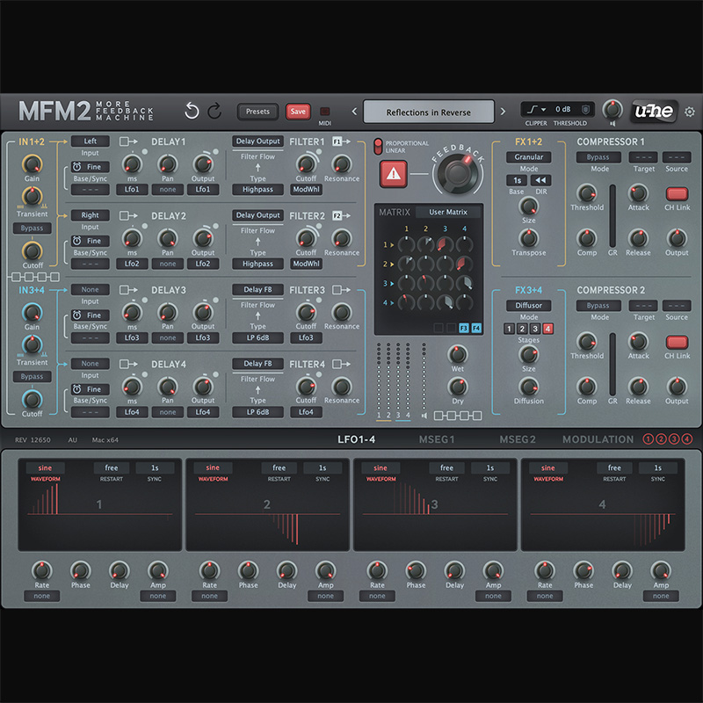Open the clipper curve dropdown
Screen dimensions: 703x703
536,109
